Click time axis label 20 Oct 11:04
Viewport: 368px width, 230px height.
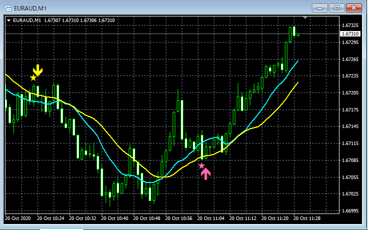click(x=211, y=218)
